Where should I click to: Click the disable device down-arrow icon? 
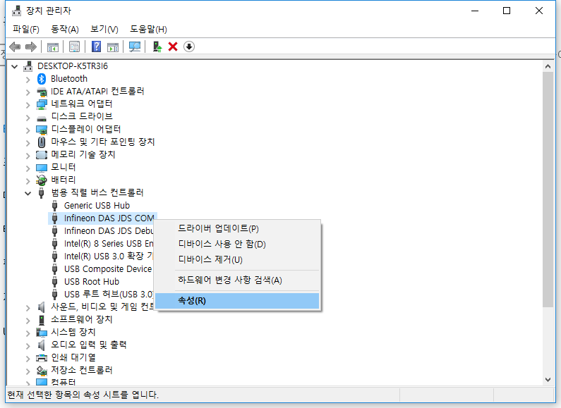point(189,47)
